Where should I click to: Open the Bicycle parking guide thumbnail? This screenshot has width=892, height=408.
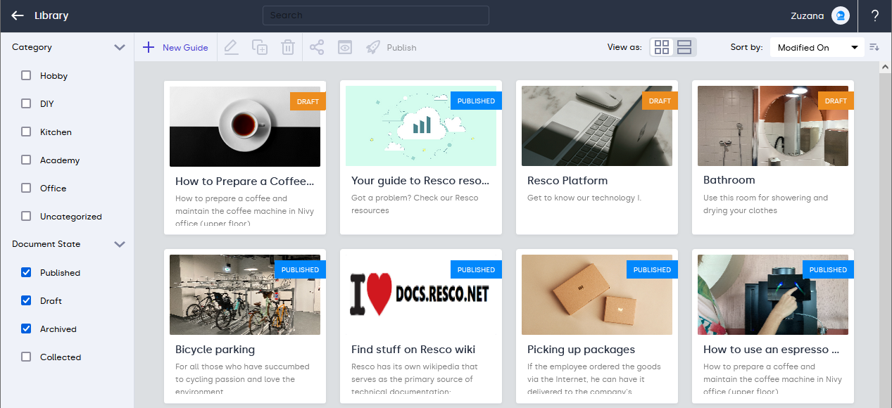coord(244,295)
